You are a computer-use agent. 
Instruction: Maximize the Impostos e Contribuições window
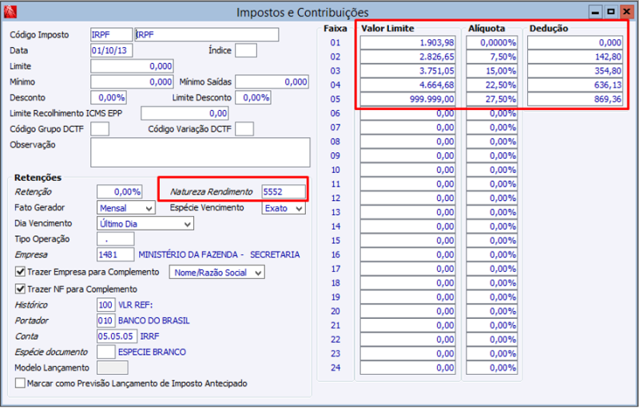click(611, 12)
